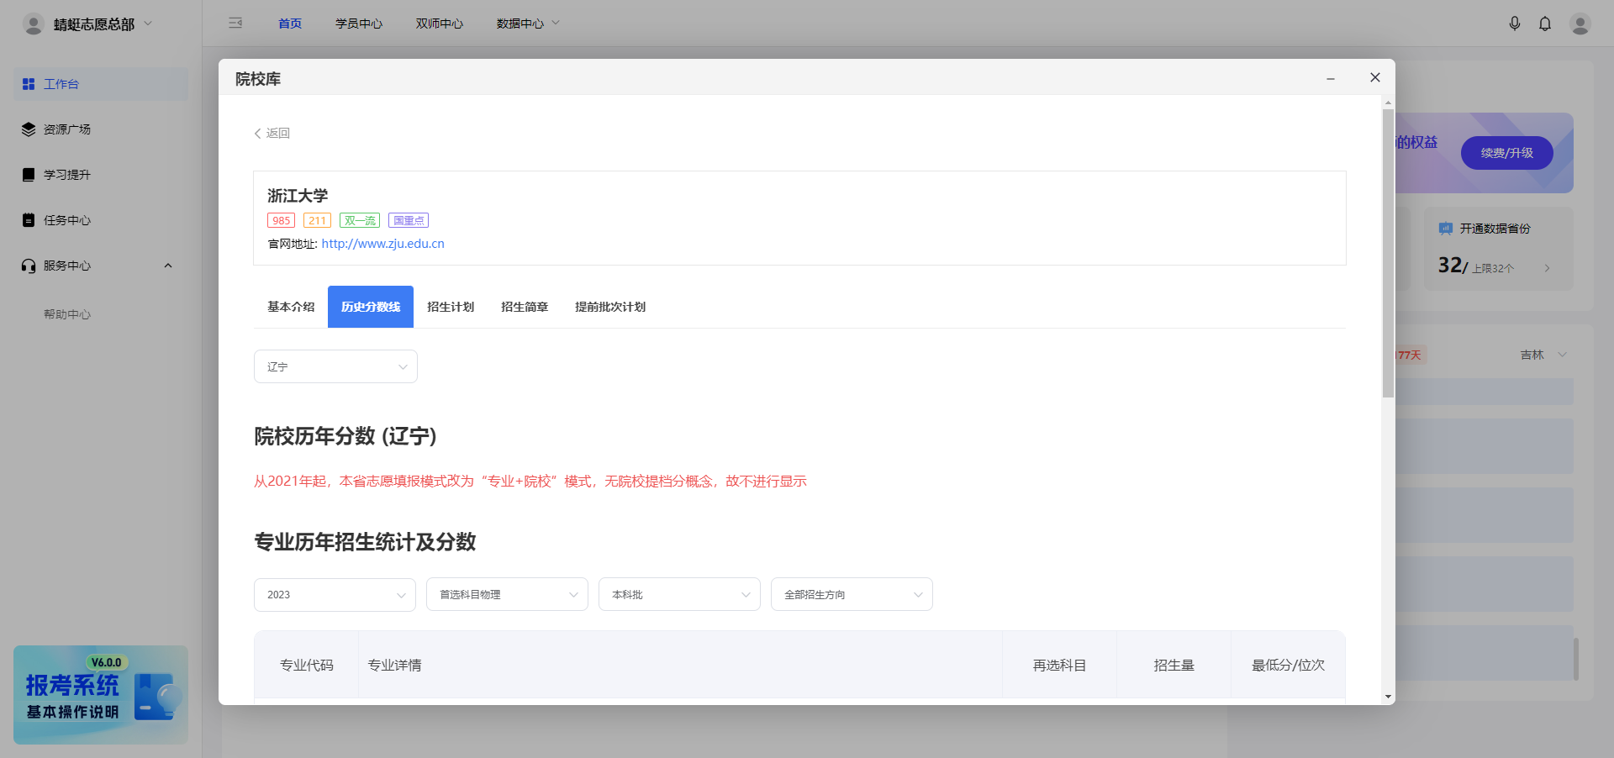The height and width of the screenshot is (758, 1614).
Task: Click the user avatar at top right
Action: [1580, 24]
